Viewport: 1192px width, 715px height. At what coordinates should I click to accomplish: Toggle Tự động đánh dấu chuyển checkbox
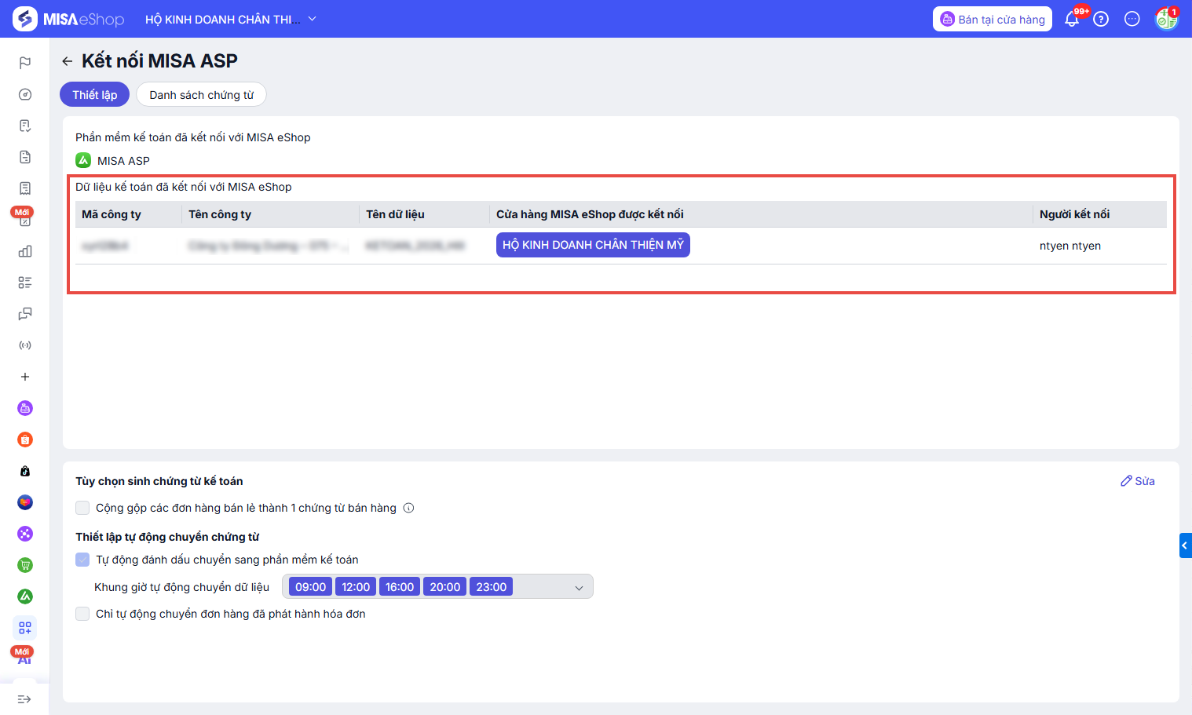click(82, 560)
